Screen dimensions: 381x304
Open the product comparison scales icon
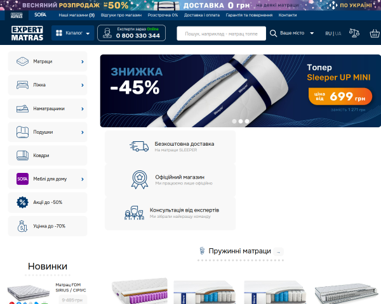coord(354,33)
